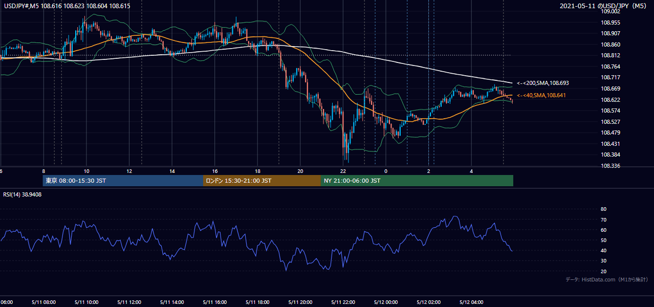Click the 200 SMA label 108.693
This screenshot has height=307, width=654.
(543, 83)
